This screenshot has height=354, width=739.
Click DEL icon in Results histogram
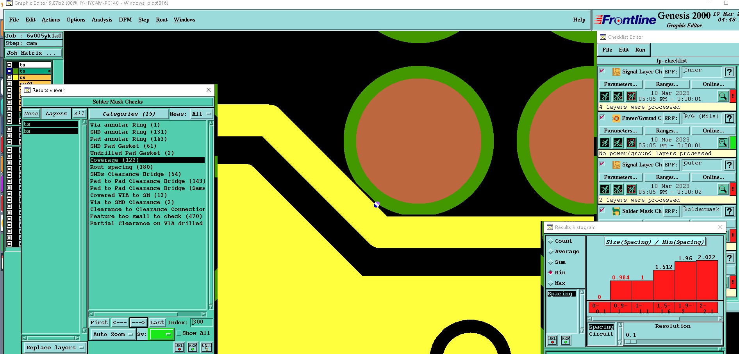[552, 340]
